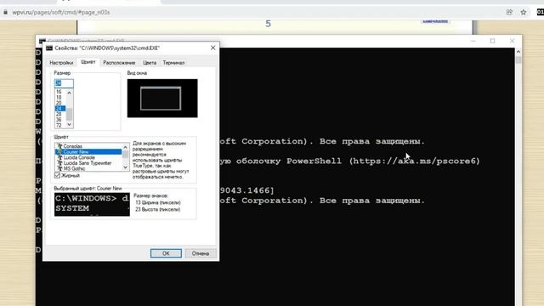
Task: Switch to the Настройки tab
Action: pyautogui.click(x=61, y=63)
